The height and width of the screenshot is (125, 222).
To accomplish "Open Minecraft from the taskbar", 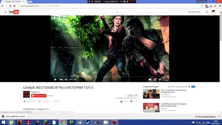I will [45, 122].
